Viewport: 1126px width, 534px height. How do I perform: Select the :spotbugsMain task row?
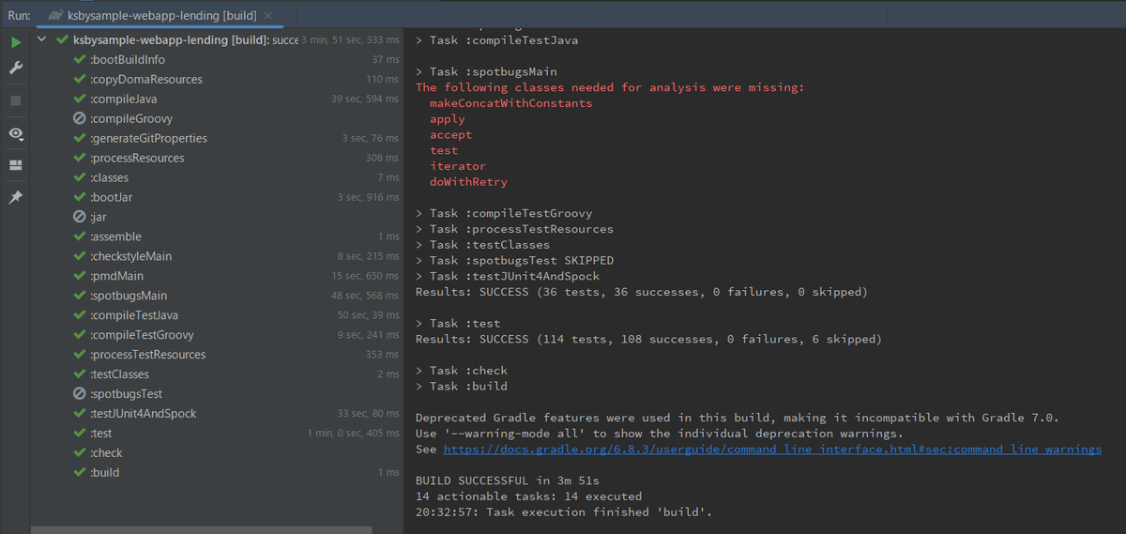[x=219, y=296]
